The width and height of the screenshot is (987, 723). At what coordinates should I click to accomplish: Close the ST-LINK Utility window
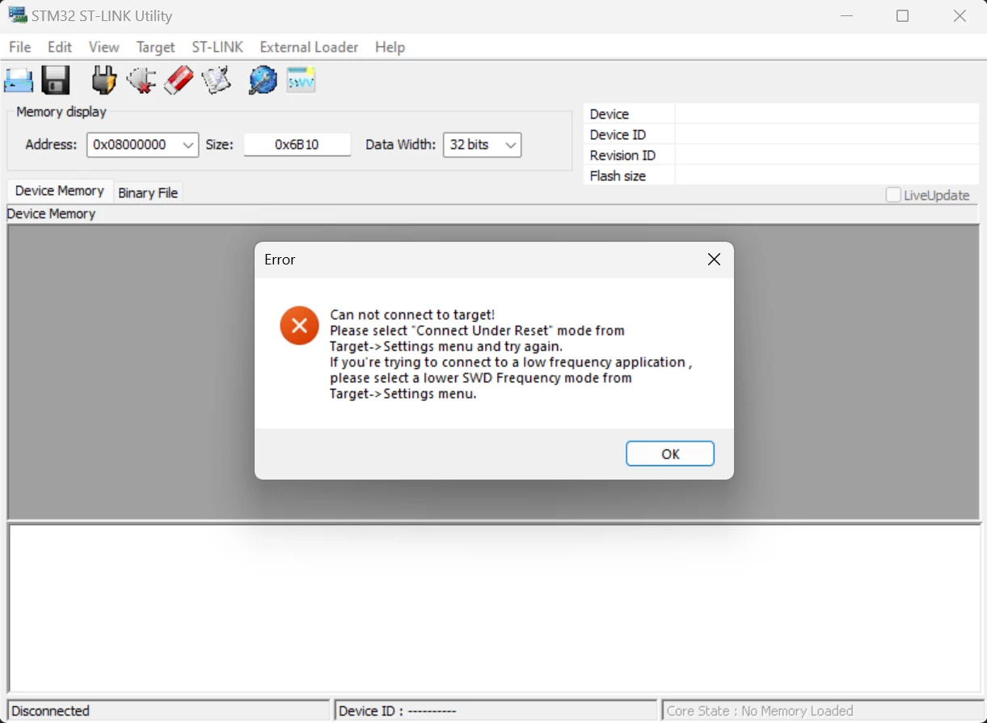pyautogui.click(x=960, y=15)
